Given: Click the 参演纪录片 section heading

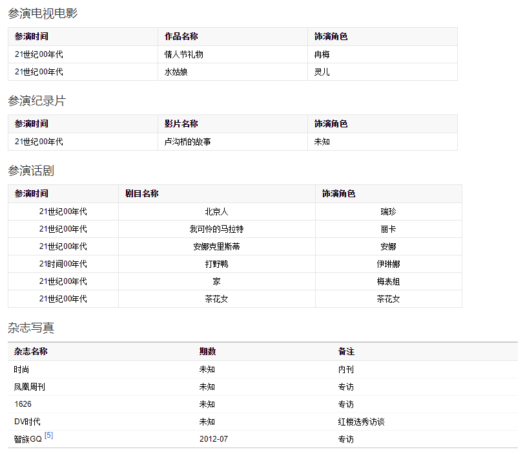Looking at the screenshot, I should 37,101.
